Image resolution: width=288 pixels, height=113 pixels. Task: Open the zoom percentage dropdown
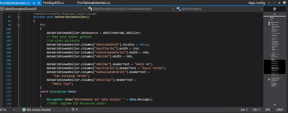(x=14, y=110)
